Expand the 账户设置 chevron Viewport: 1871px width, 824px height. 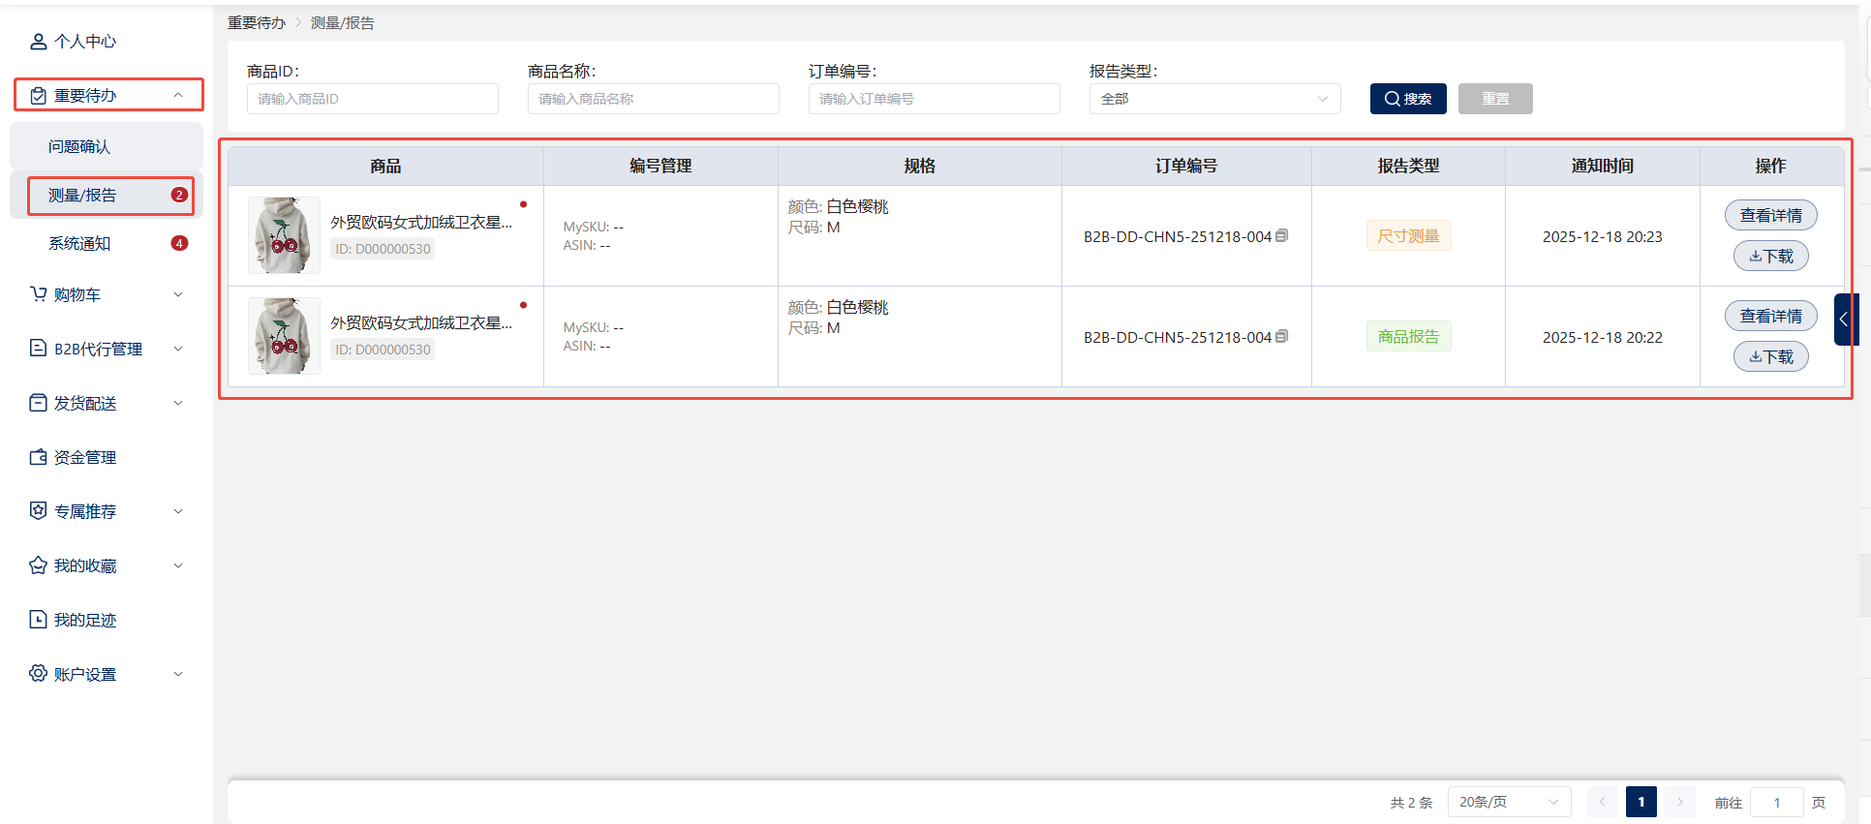178,674
